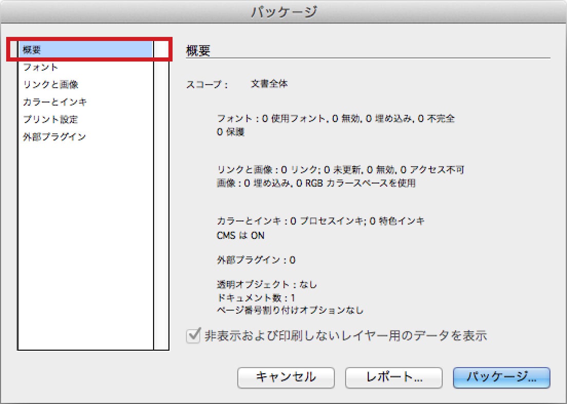Select 外部プラグイン in the left list
The height and width of the screenshot is (404, 567).
[x=54, y=137]
